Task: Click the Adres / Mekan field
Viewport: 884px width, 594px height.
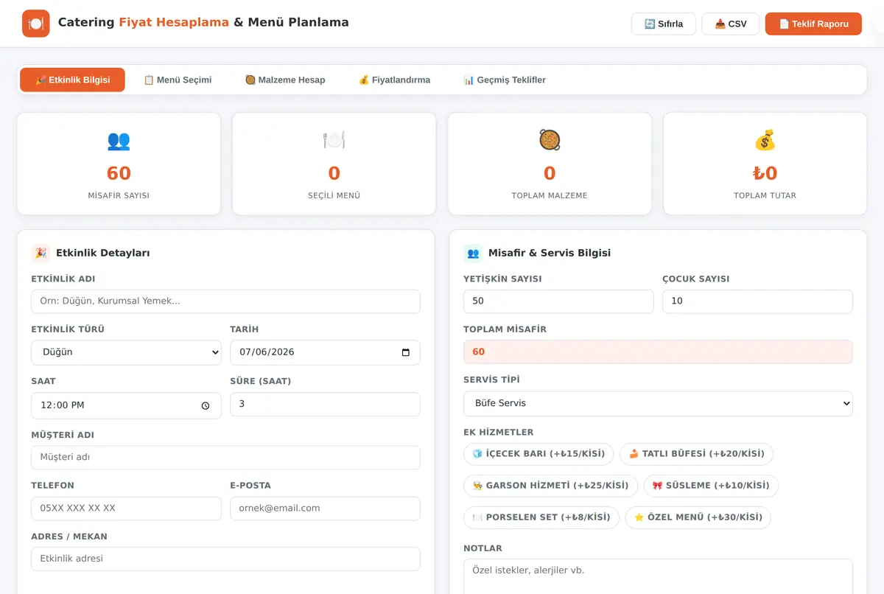Action: (225, 559)
